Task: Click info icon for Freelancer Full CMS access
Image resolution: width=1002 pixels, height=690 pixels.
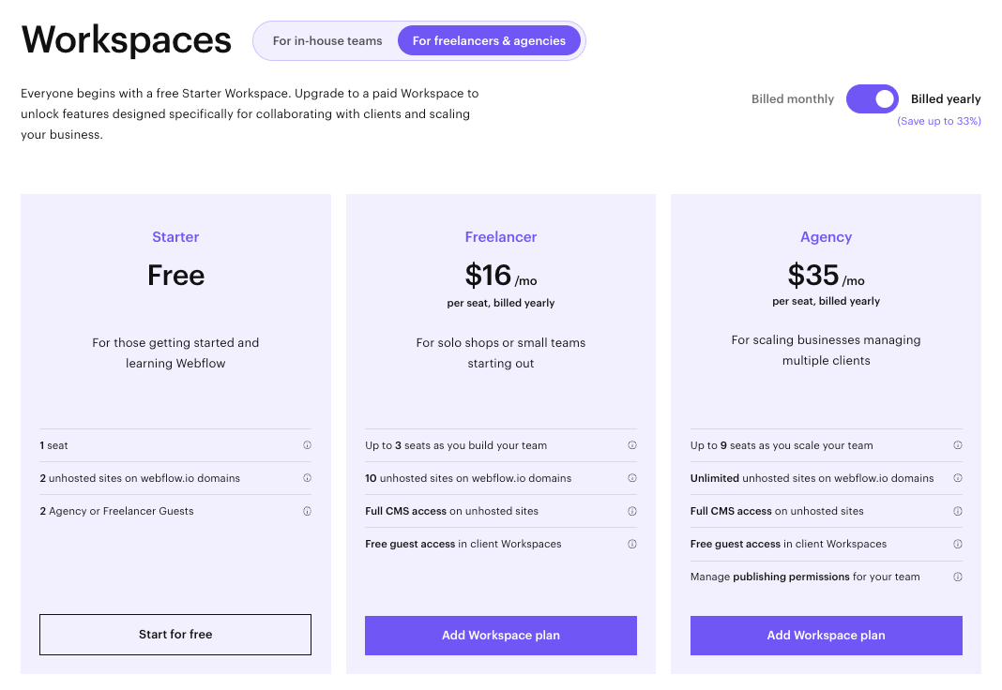Action: pyautogui.click(x=632, y=511)
